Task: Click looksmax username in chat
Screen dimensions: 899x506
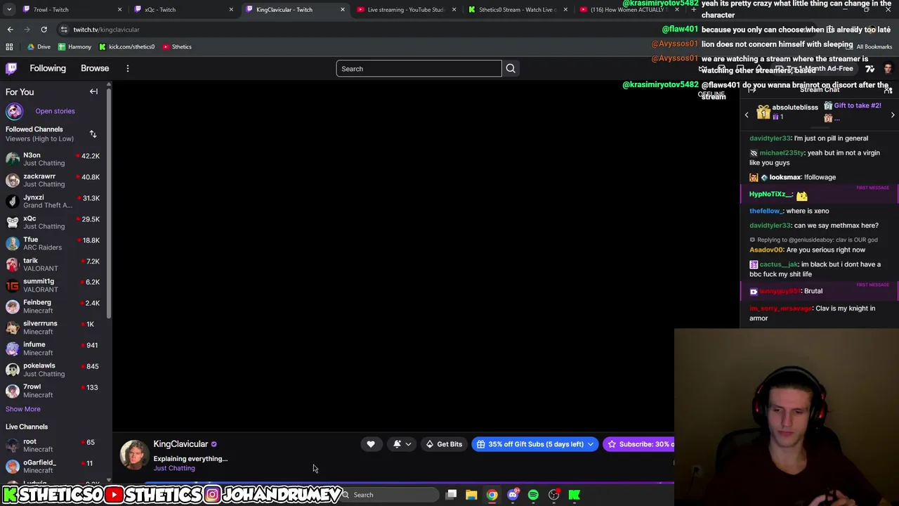Action: 785,177
